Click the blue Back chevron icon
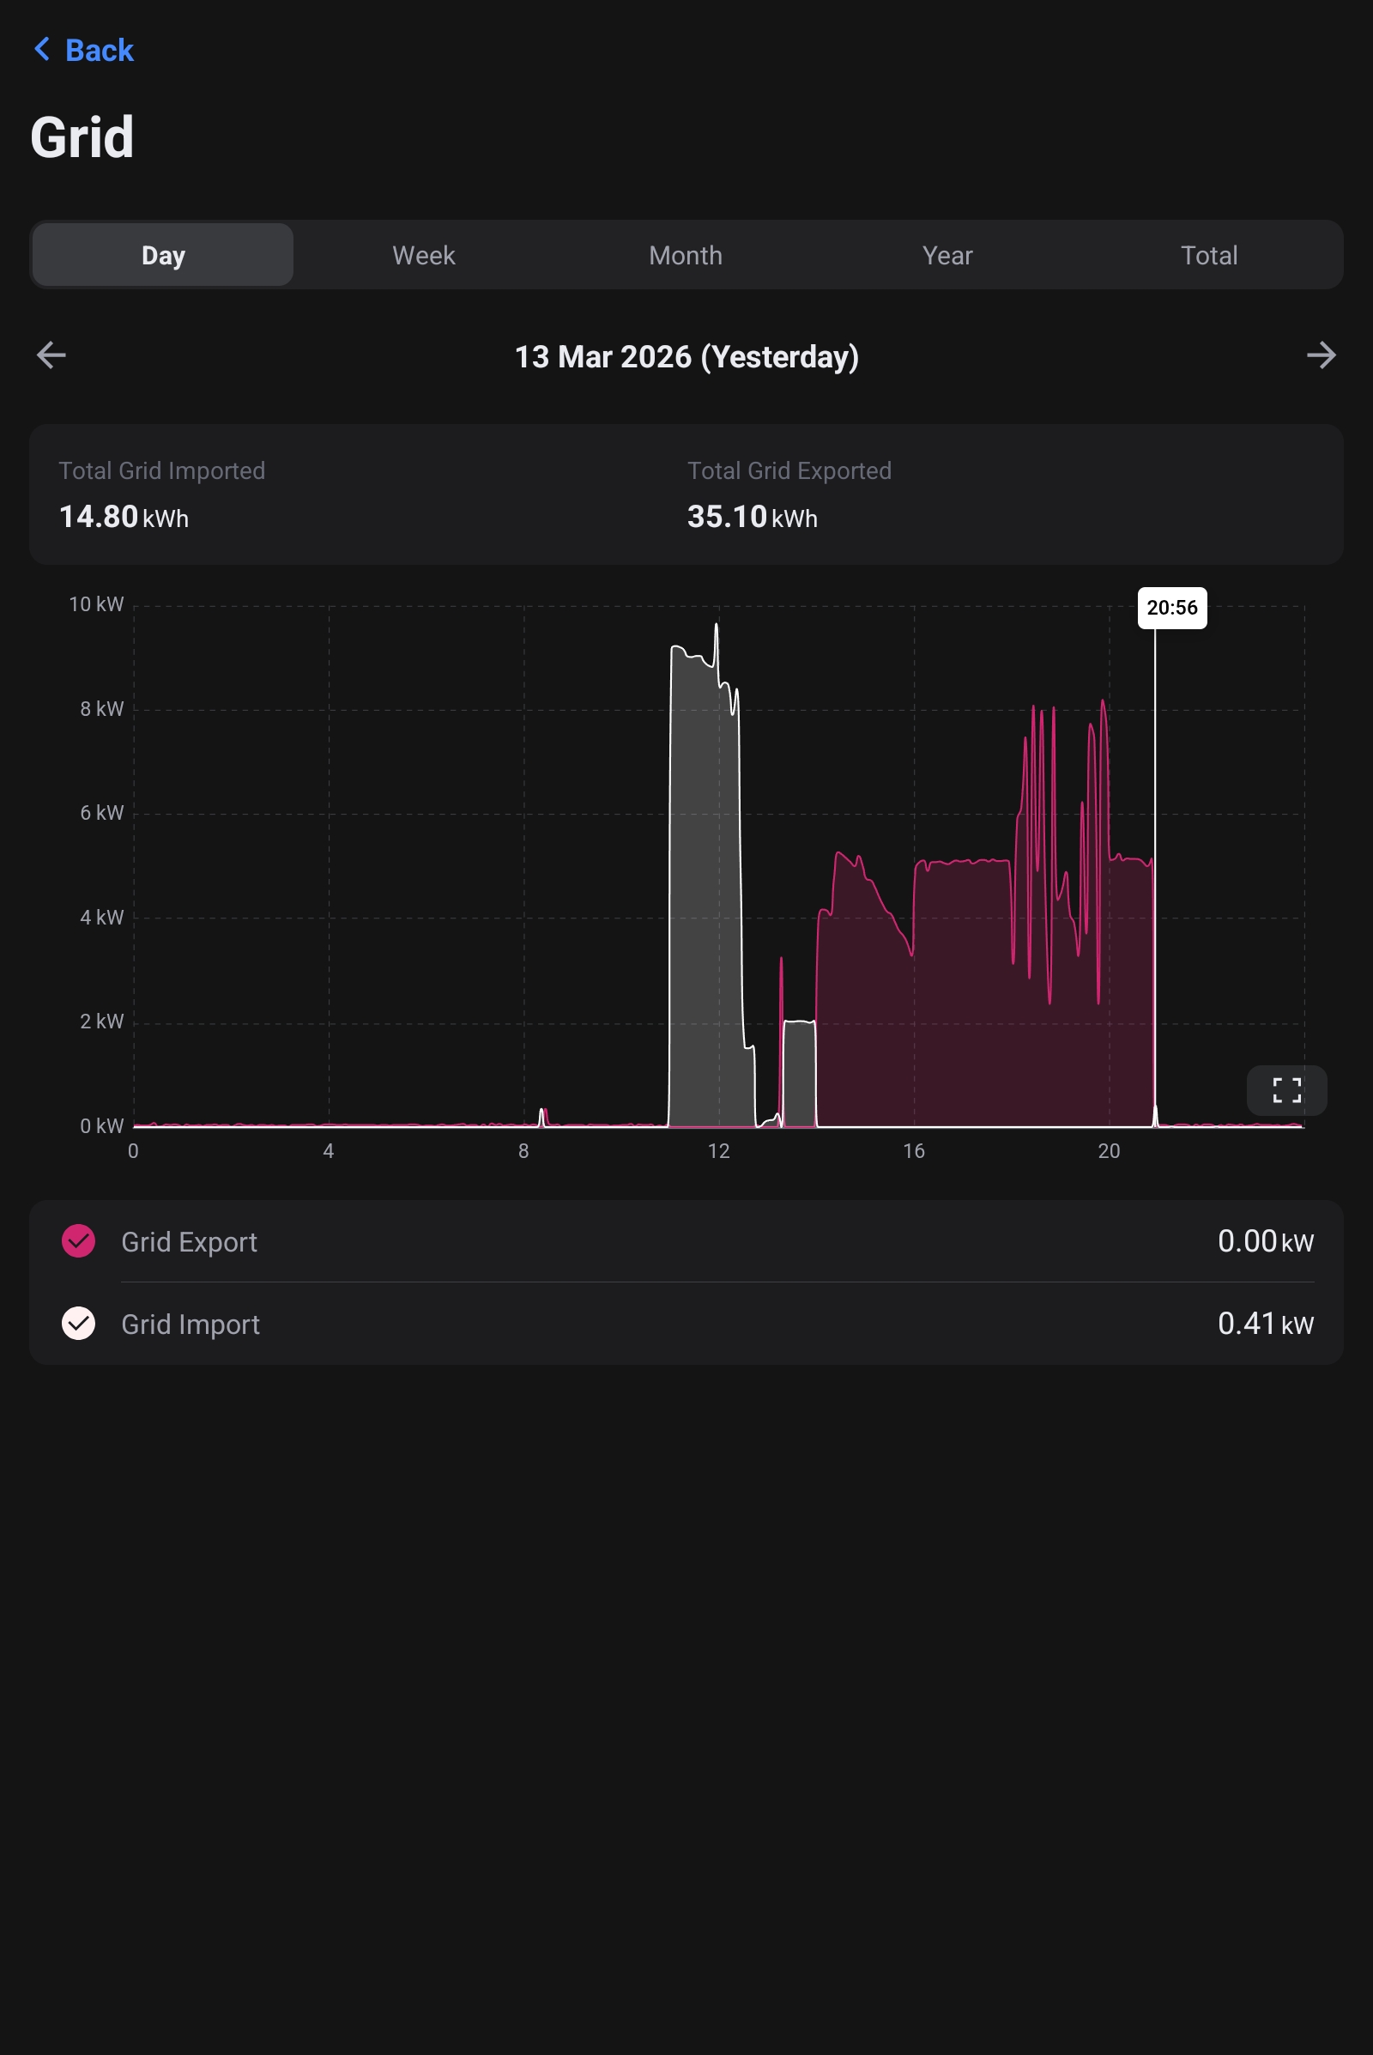Image resolution: width=1373 pixels, height=2055 pixels. click(41, 49)
